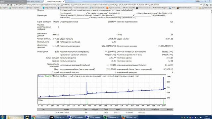Click the sell type cell in the first trade row
This screenshot has width=212, height=119.
point(86,112)
